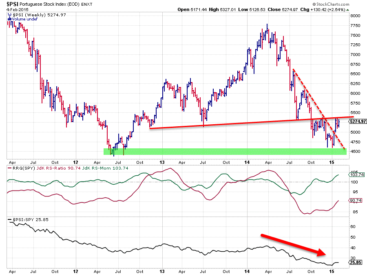Click the '$PSI:SPY 25.85' legend text
Screen dimensions: 367x275
31,220
